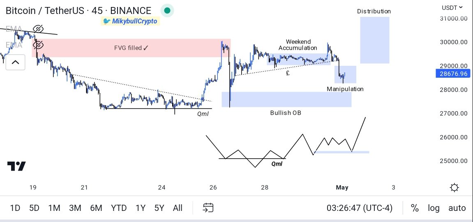
Task: Select the 1D time range
Action: pos(15,208)
